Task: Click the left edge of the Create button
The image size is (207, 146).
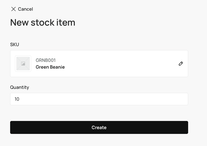Action: point(14,127)
